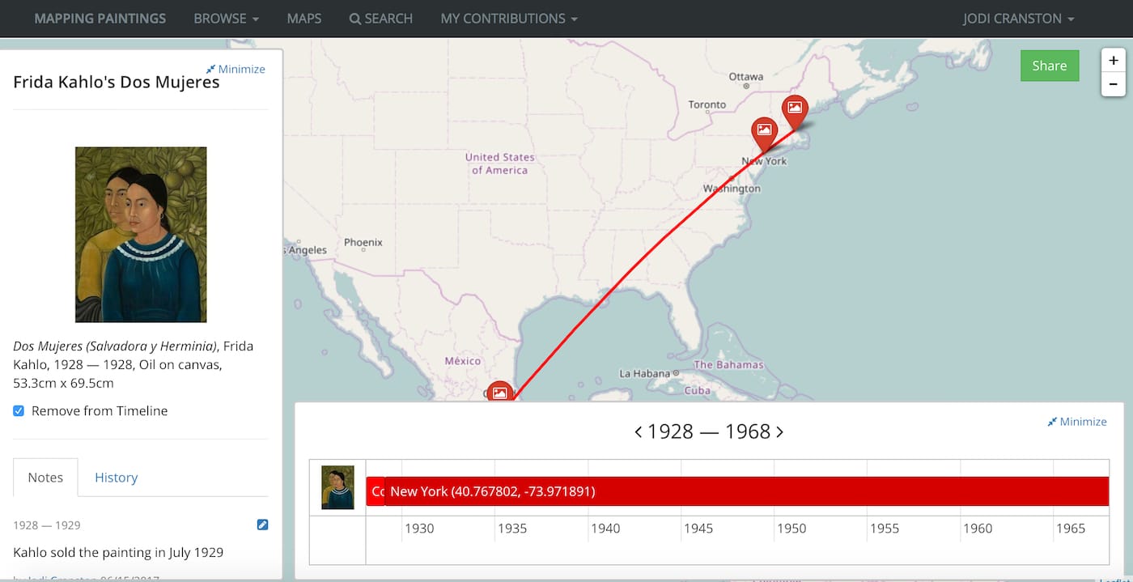Expand My Contributions dropdown
Image resolution: width=1133 pixels, height=582 pixels.
pyautogui.click(x=509, y=18)
